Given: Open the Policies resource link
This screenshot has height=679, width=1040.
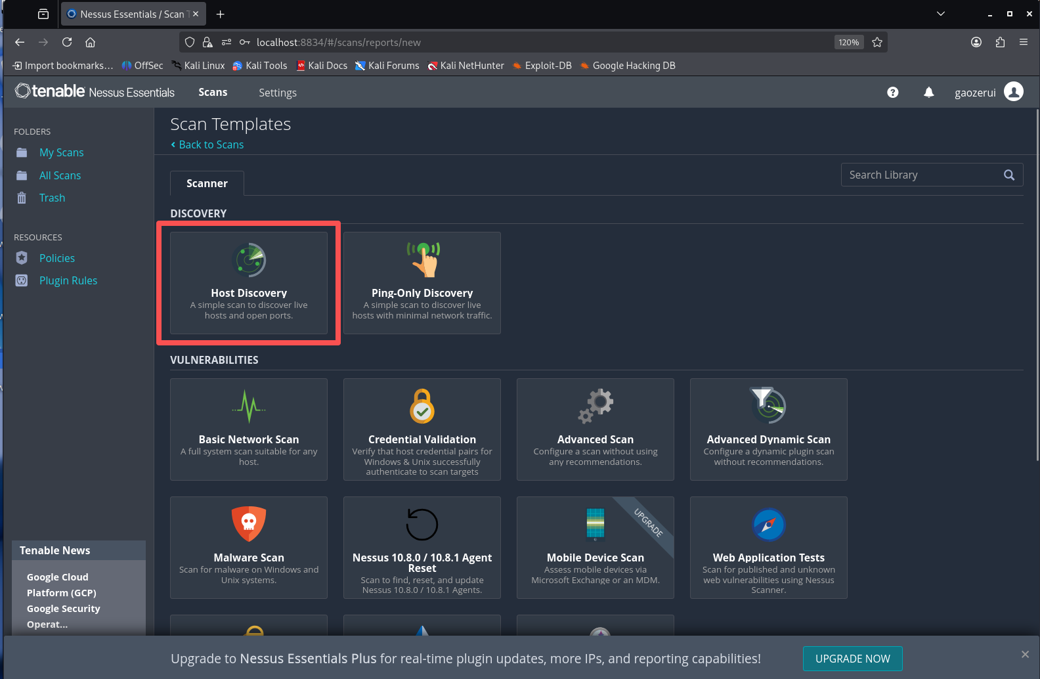Looking at the screenshot, I should click(x=57, y=258).
